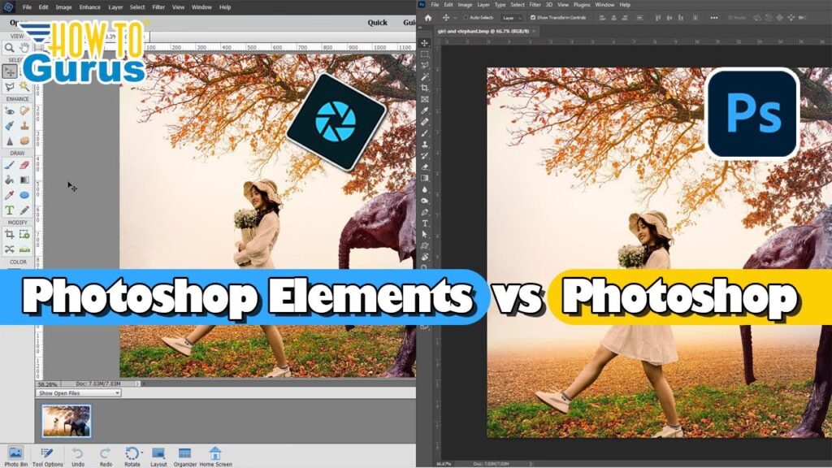Screen dimensions: 832x468
Task: Select the Zoom tool in Photoshop Elements
Action: pos(9,47)
